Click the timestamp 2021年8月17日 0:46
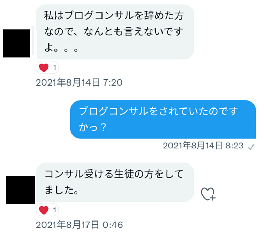 point(79,225)
